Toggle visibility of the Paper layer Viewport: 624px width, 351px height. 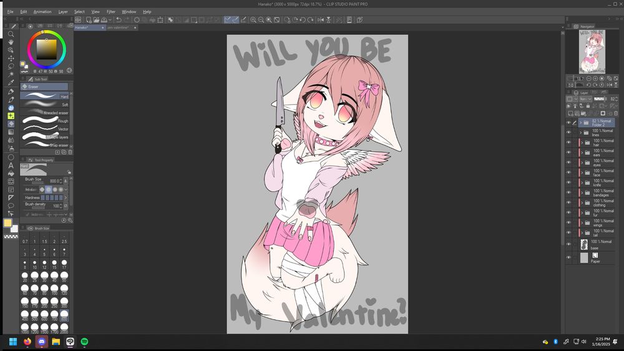tap(568, 257)
